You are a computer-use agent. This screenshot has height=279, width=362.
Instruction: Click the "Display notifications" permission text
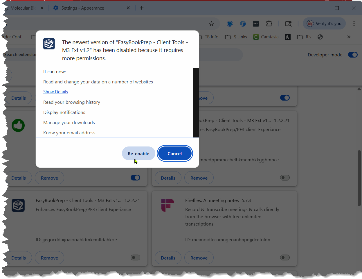pos(64,112)
